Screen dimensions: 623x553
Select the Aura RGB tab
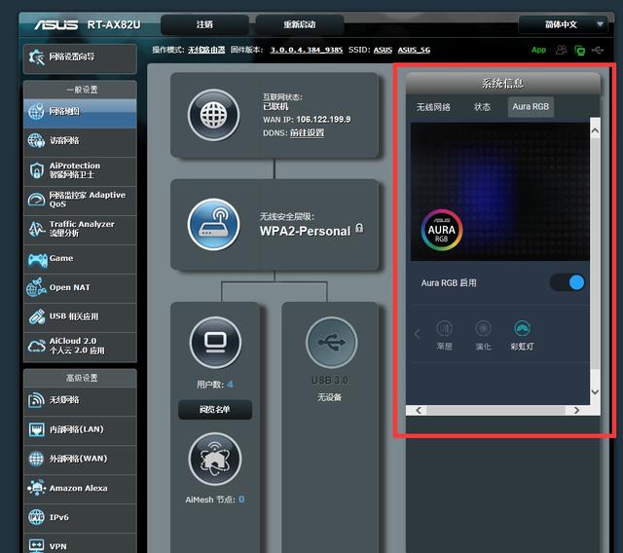[x=531, y=107]
